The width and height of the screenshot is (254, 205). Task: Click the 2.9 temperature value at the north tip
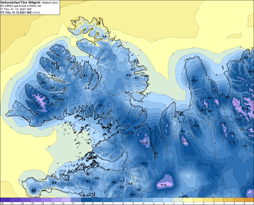coord(98,24)
